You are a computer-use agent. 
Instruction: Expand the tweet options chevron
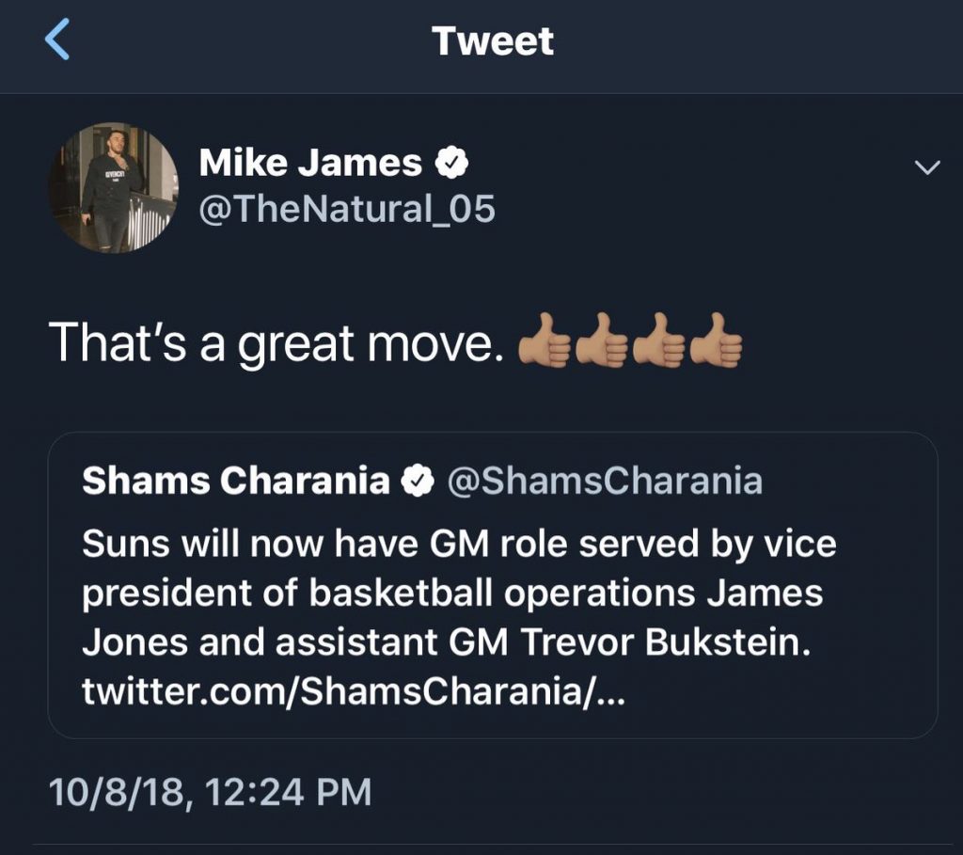pyautogui.click(x=927, y=167)
